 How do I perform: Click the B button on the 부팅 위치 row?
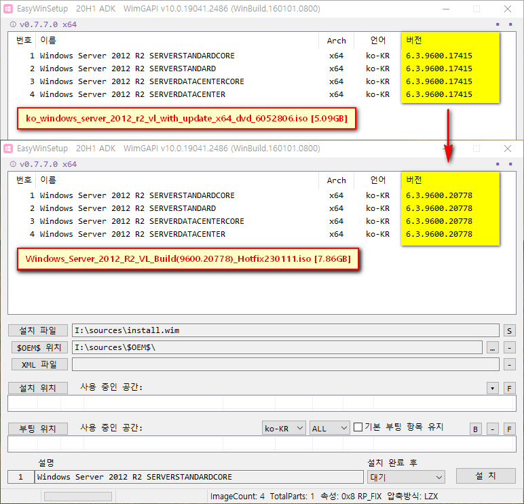(x=476, y=429)
